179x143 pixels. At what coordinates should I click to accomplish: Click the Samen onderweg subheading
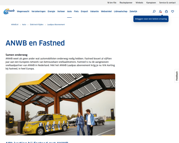click(17, 55)
